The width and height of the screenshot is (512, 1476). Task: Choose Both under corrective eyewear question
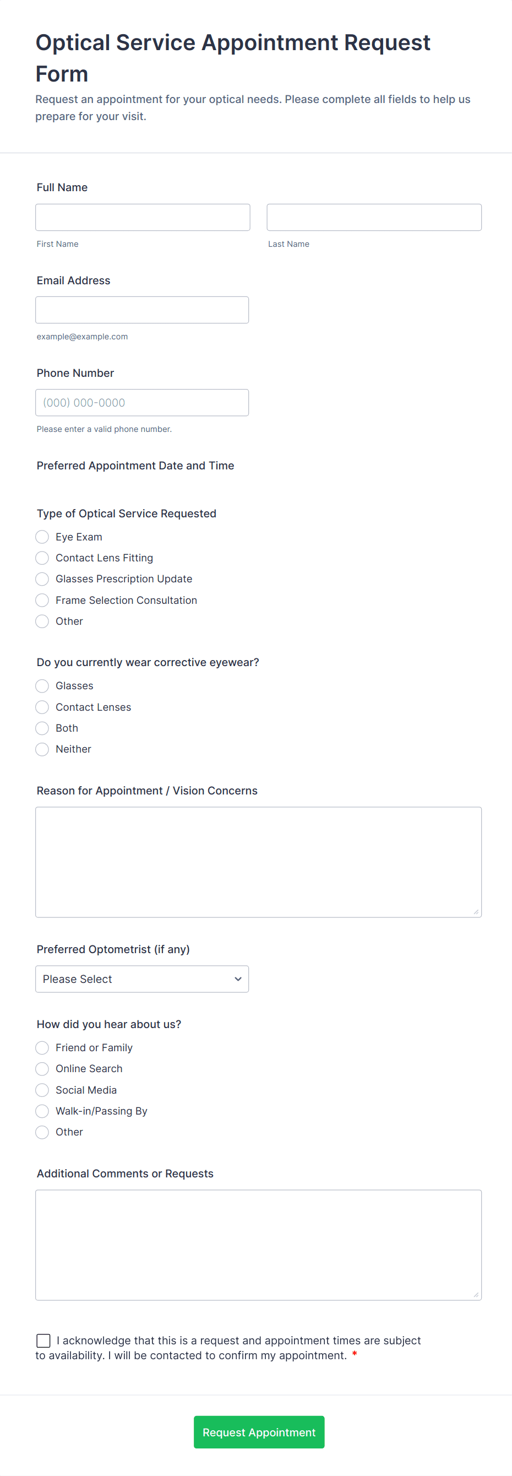click(x=42, y=728)
